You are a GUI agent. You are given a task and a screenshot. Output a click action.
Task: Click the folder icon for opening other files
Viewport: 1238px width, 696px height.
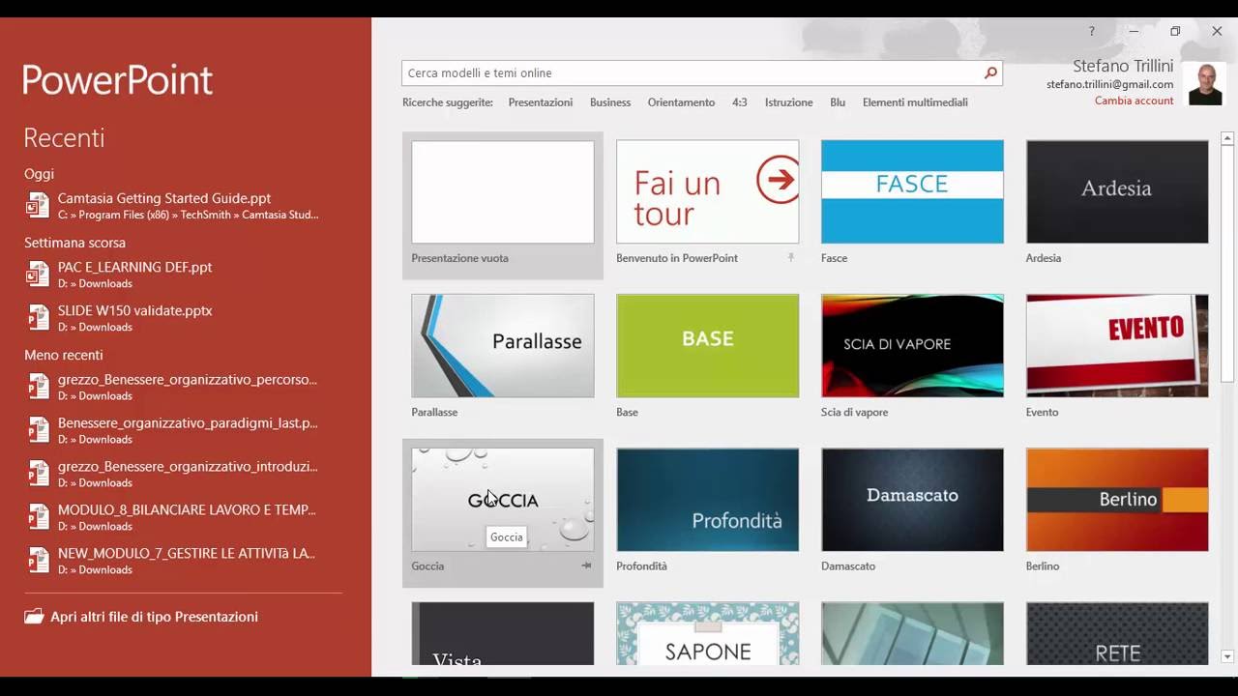pos(34,617)
